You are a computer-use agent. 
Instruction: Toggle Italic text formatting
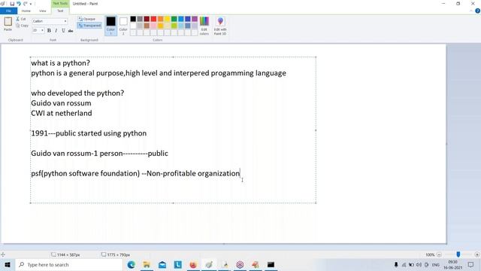click(x=56, y=30)
